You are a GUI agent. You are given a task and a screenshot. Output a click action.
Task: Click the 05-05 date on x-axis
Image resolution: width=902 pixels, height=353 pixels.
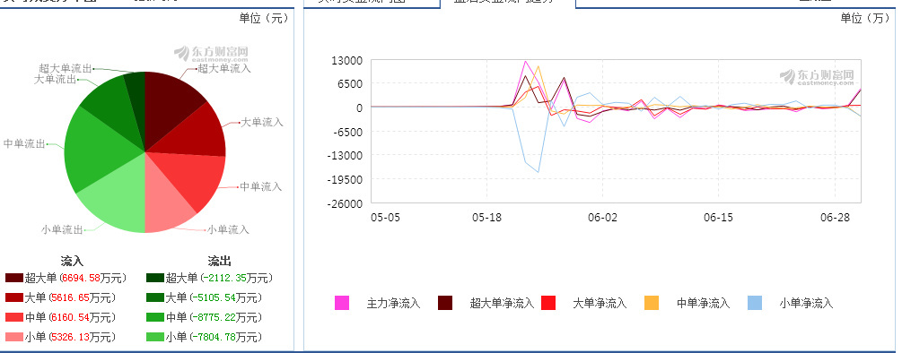click(x=385, y=218)
